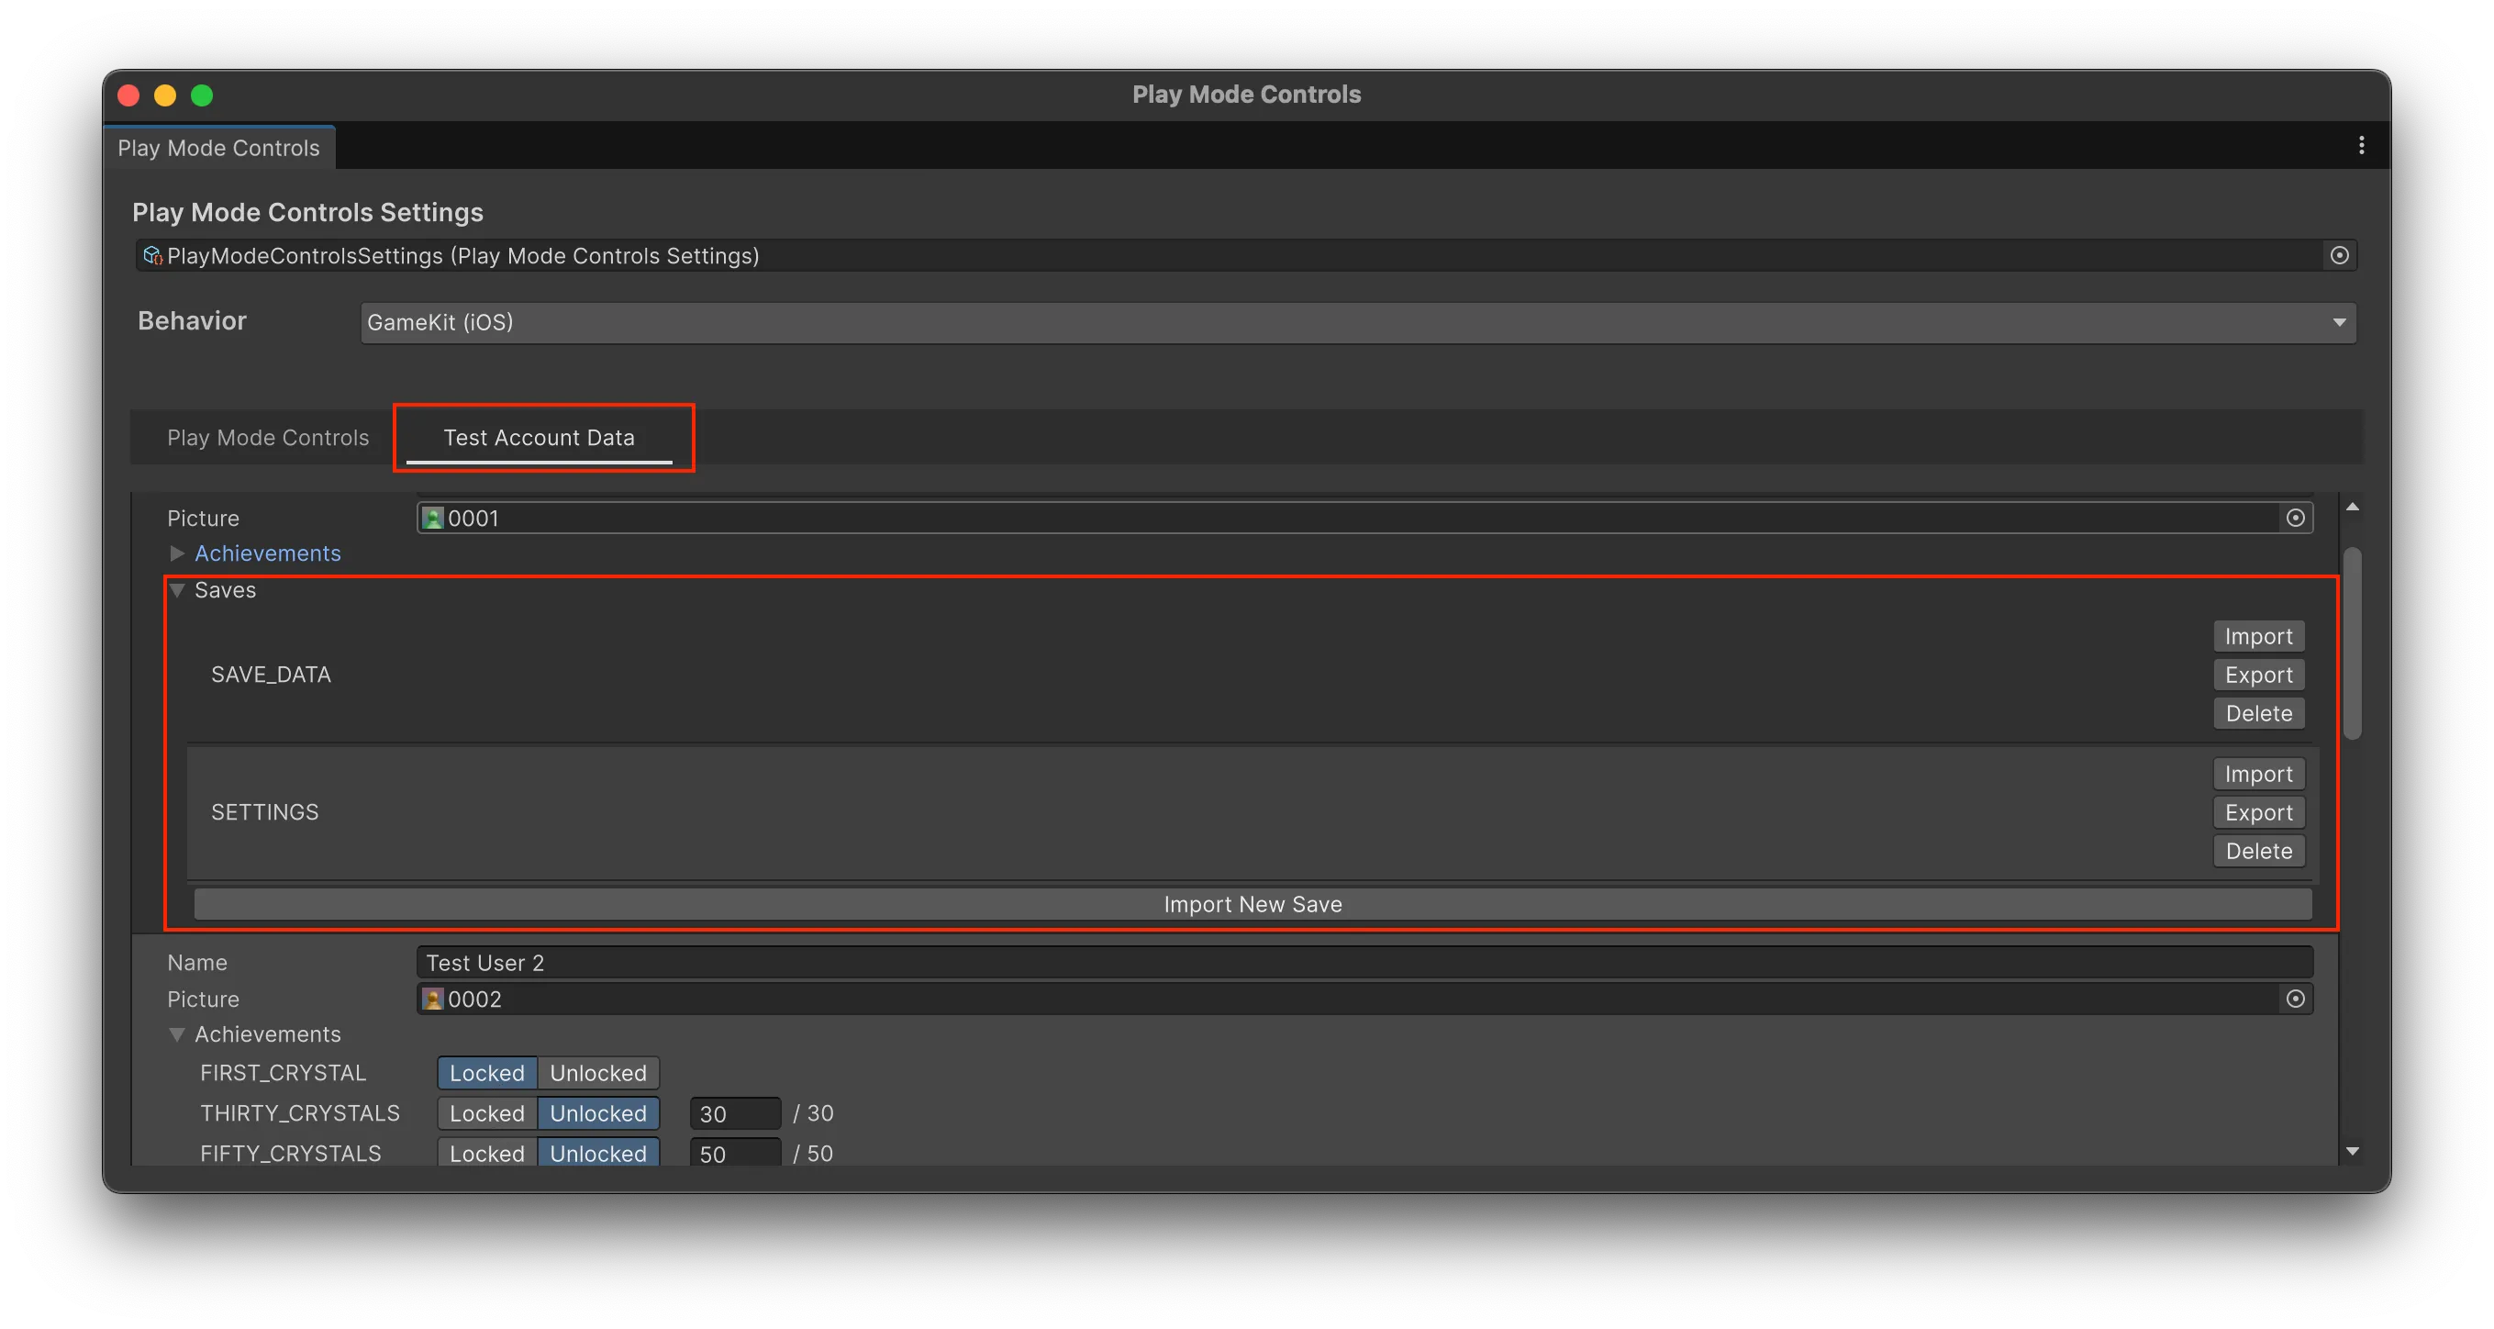Export the SAVE_DATA save
2494x1329 pixels.
(2258, 676)
